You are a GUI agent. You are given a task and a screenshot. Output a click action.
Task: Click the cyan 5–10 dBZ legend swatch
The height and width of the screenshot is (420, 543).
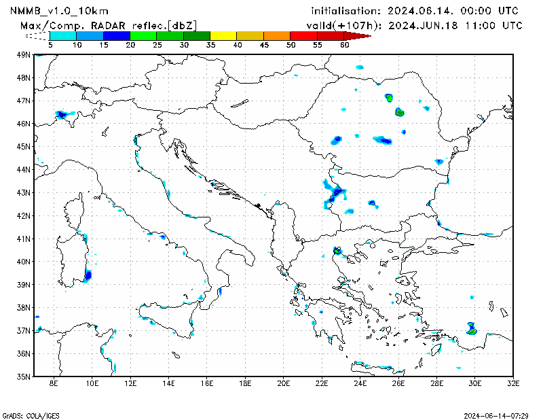(x=63, y=35)
